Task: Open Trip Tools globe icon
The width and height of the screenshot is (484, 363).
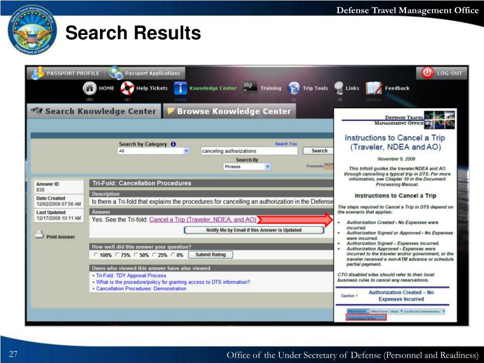Action: point(294,88)
